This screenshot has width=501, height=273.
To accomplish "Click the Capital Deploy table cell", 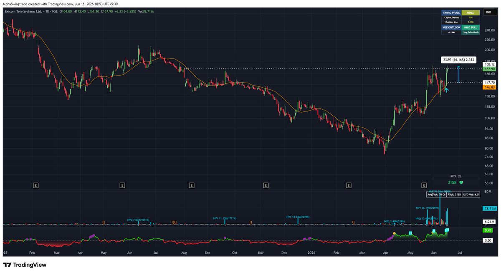I will click(x=451, y=18).
